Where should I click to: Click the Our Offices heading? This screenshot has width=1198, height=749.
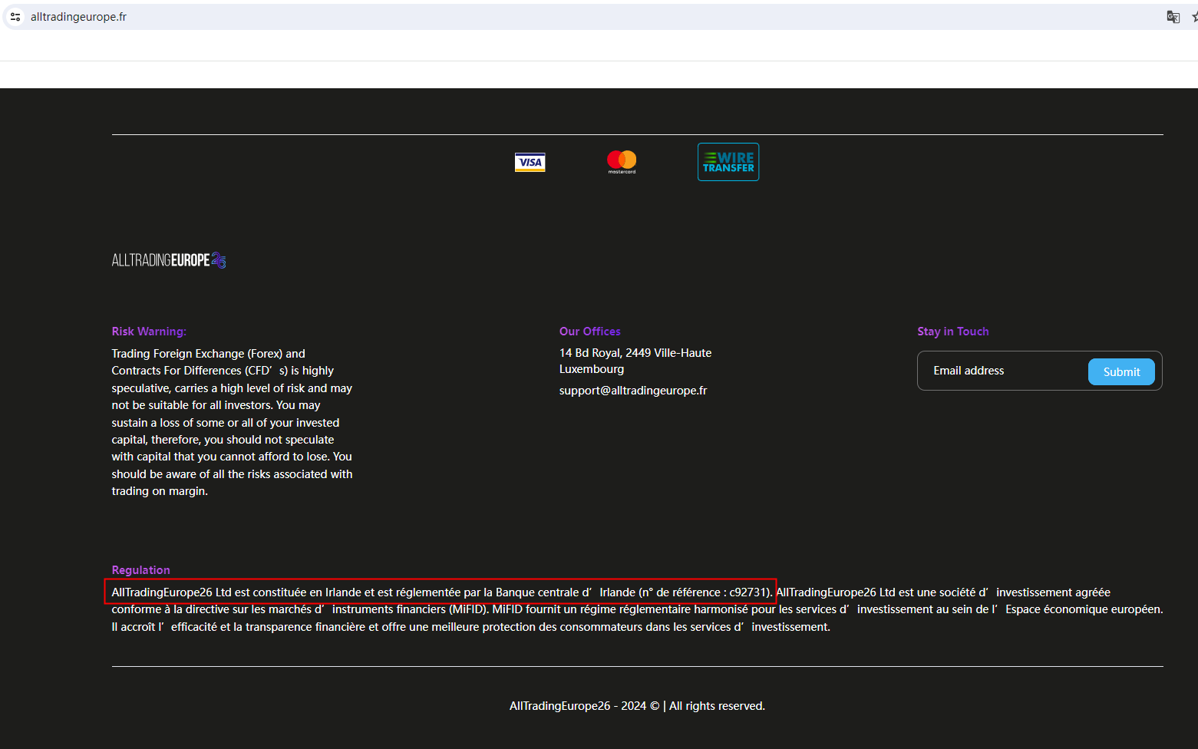click(589, 332)
